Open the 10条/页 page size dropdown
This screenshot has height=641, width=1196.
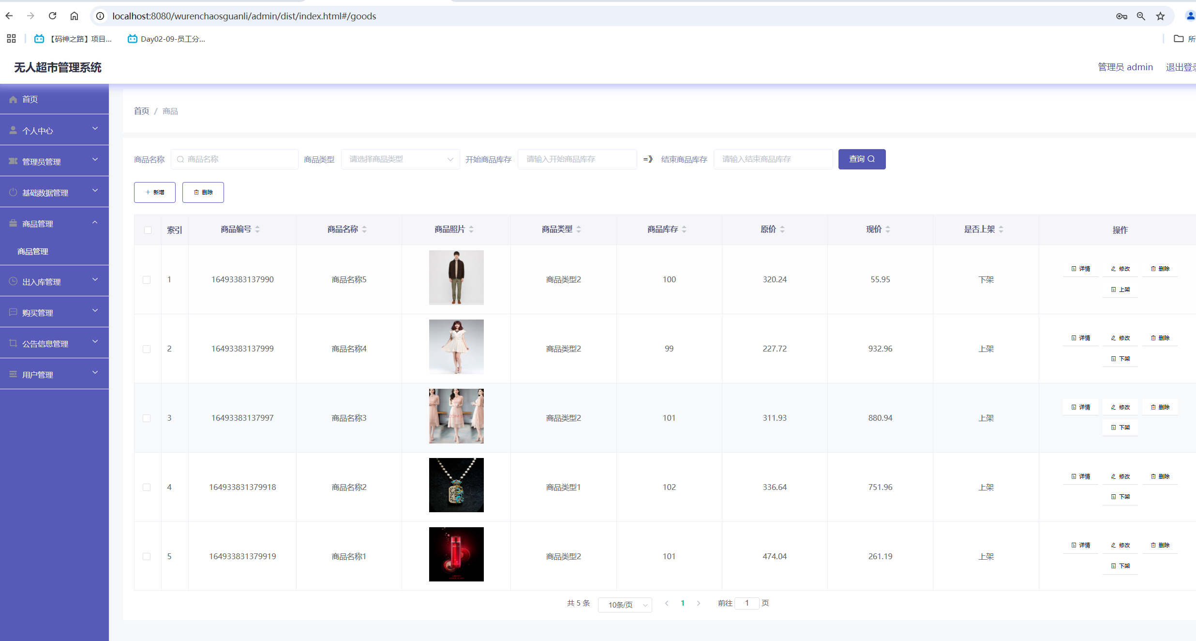point(625,605)
